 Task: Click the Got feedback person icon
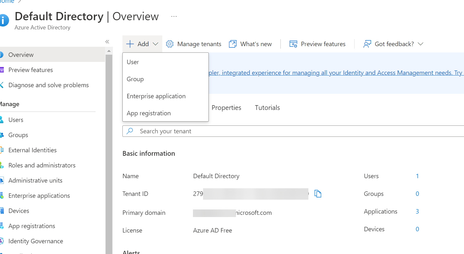tap(367, 44)
